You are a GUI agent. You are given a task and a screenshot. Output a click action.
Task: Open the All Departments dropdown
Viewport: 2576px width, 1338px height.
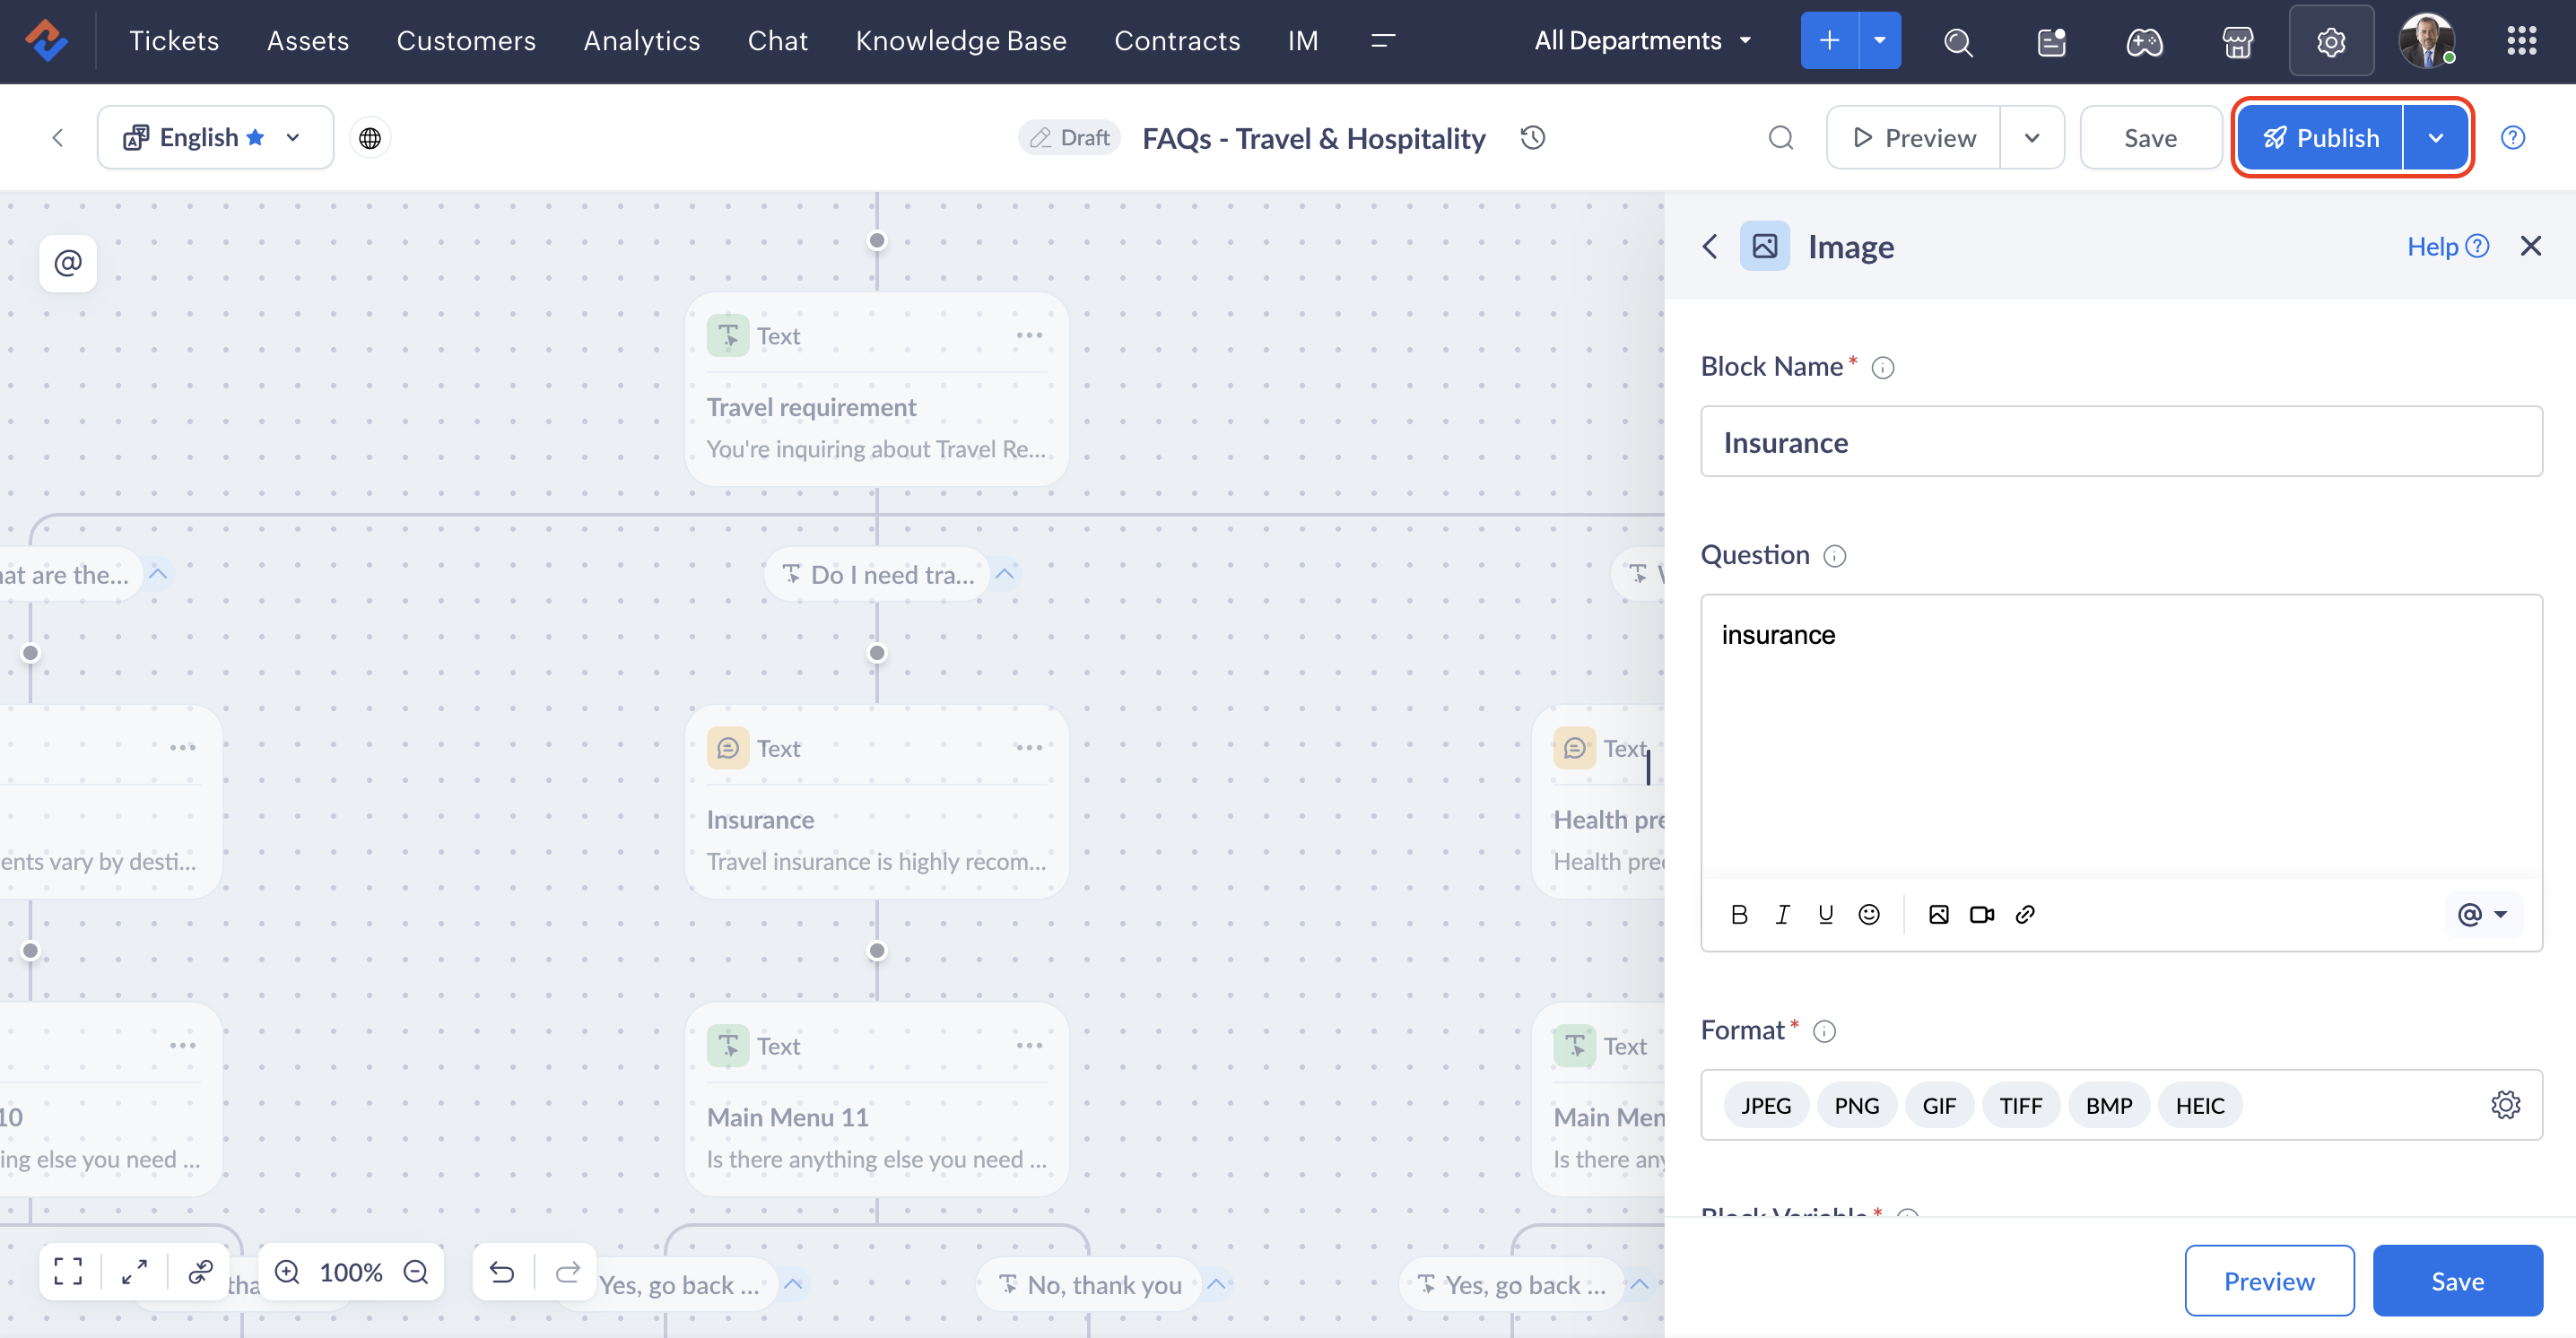click(1643, 41)
